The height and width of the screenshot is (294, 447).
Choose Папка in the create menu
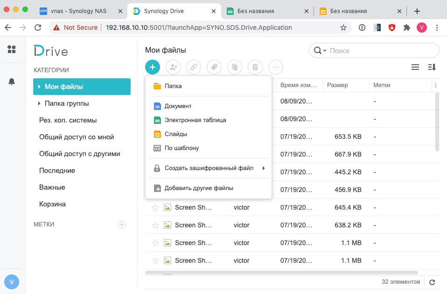[173, 86]
